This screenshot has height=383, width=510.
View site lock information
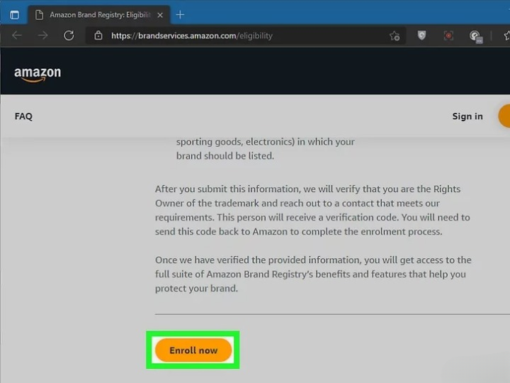pyautogui.click(x=98, y=35)
